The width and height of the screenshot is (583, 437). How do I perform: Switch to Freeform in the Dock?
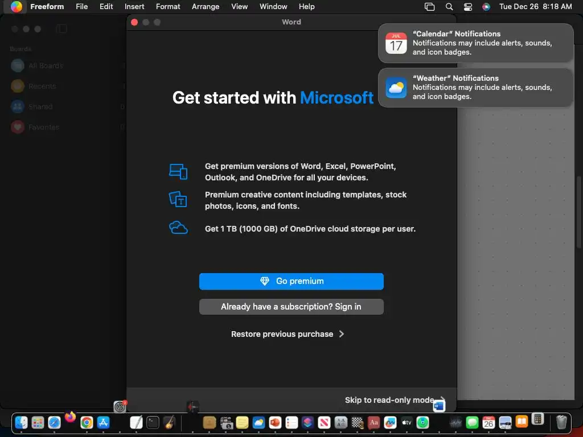390,423
